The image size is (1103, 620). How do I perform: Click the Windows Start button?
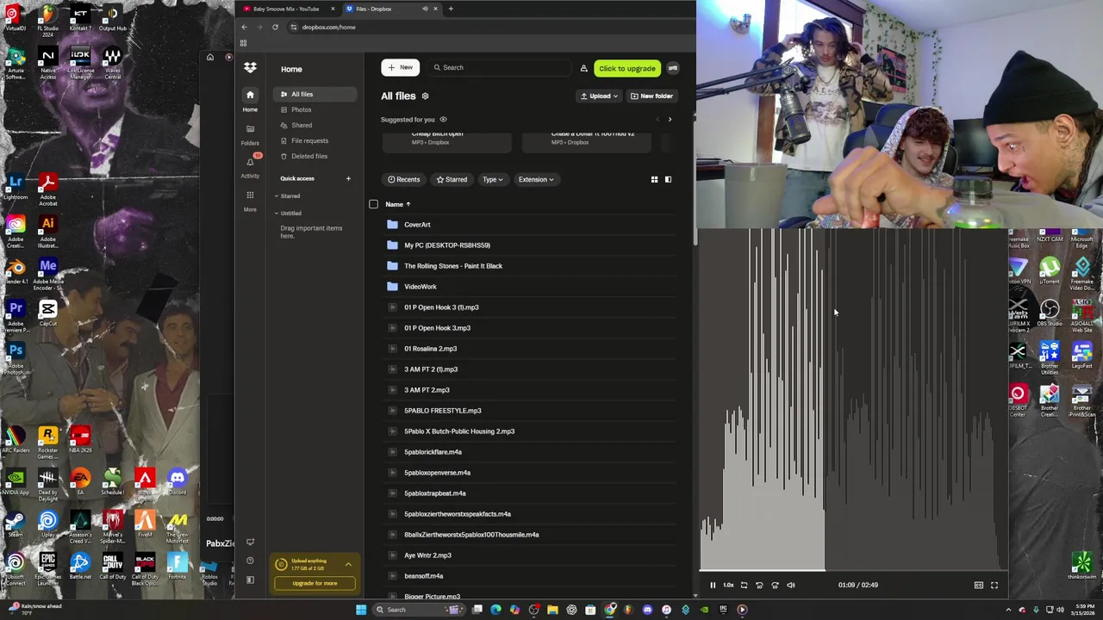click(x=361, y=610)
